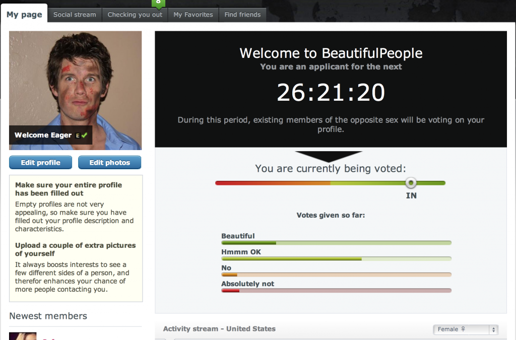The image size is (516, 340).
Task: Open the Find friends tab
Action: tap(242, 15)
